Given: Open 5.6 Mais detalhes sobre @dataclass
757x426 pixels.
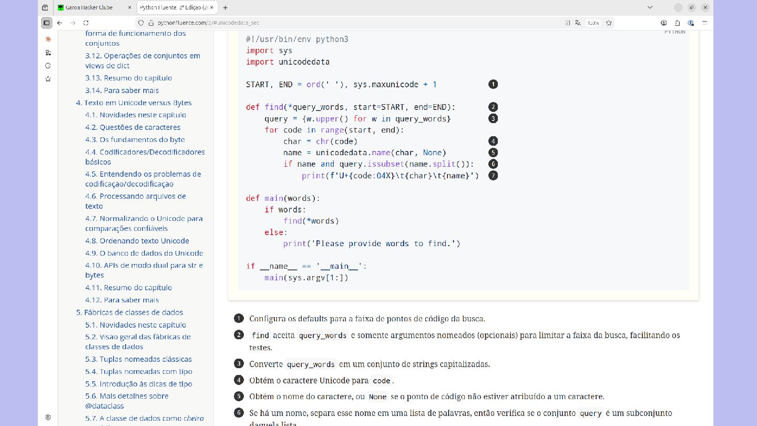Looking at the screenshot, I should (127, 401).
